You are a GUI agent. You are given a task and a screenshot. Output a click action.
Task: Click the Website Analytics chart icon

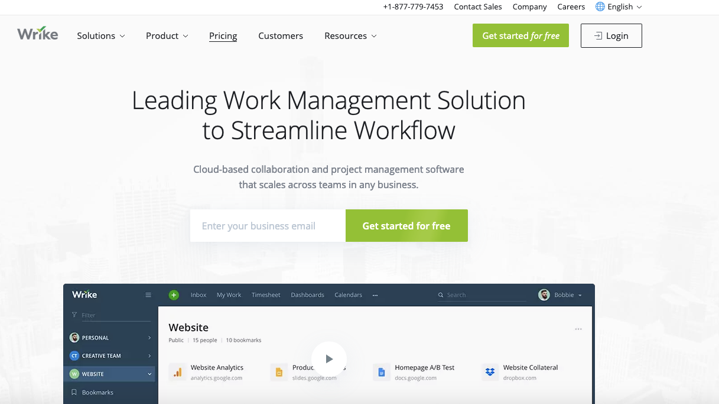177,372
